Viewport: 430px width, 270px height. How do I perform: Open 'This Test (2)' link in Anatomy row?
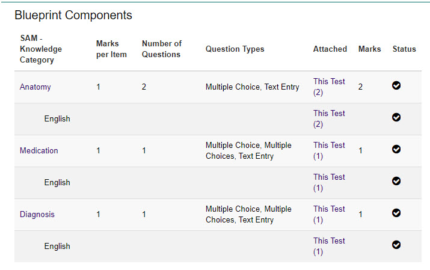pos(329,87)
